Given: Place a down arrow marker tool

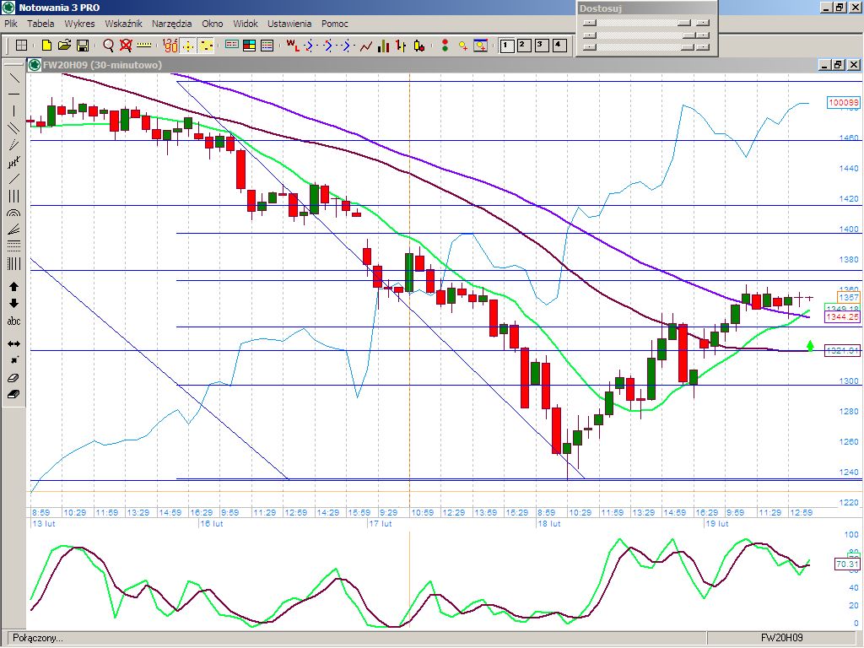Looking at the screenshot, I should [x=13, y=304].
